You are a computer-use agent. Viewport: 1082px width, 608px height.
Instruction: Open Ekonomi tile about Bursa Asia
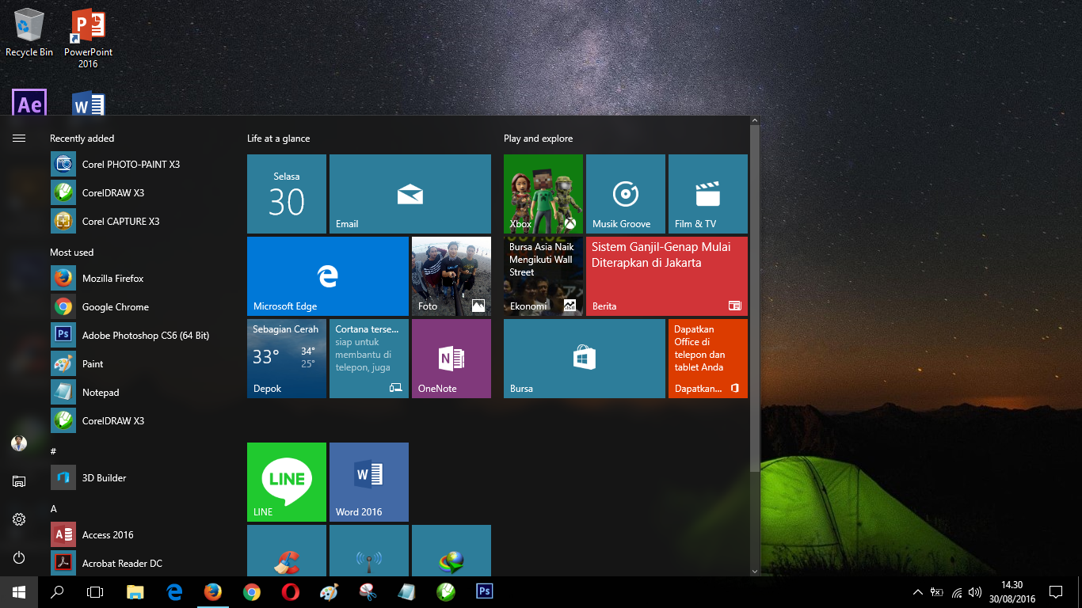pos(543,276)
